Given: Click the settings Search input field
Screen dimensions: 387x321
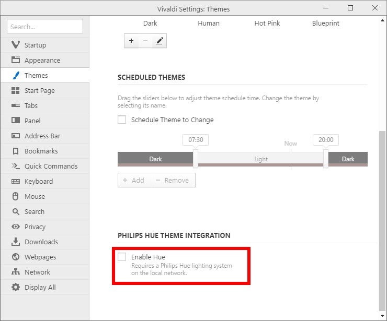Looking at the screenshot, I should tap(45, 26).
